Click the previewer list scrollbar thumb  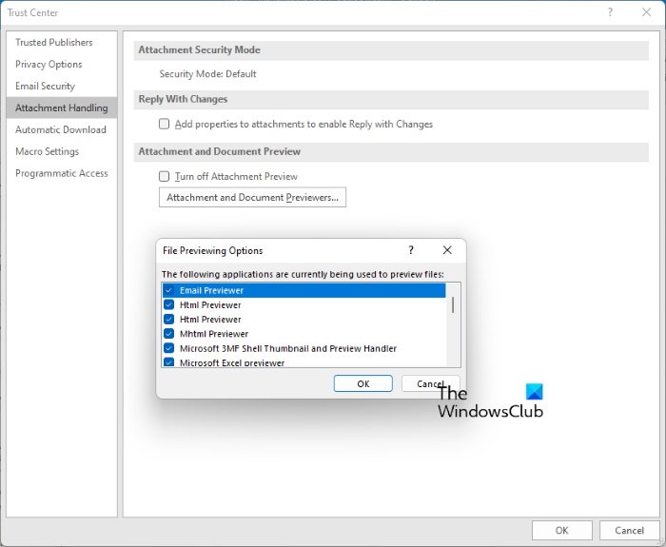coord(453,305)
